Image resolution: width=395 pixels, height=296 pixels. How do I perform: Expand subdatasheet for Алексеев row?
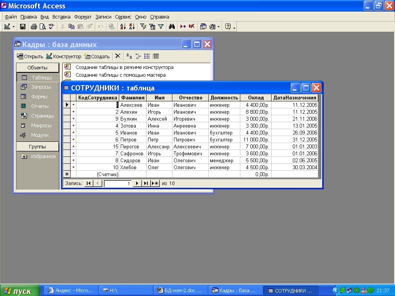pyautogui.click(x=73, y=105)
